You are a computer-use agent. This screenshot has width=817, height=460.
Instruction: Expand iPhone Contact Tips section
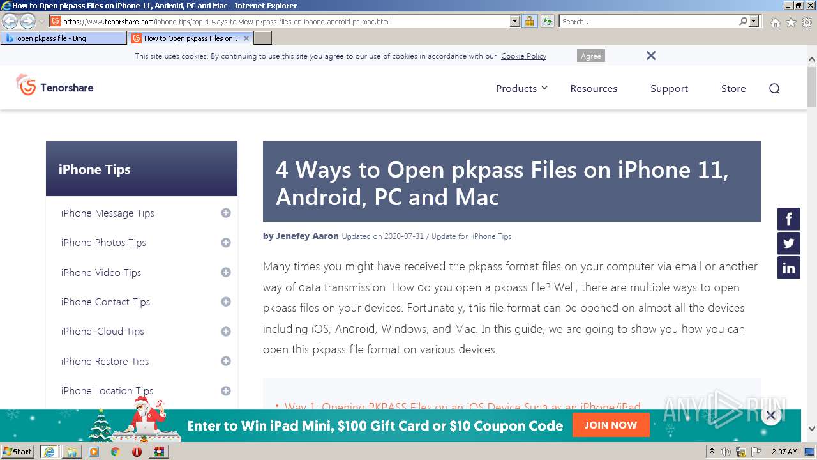226,302
